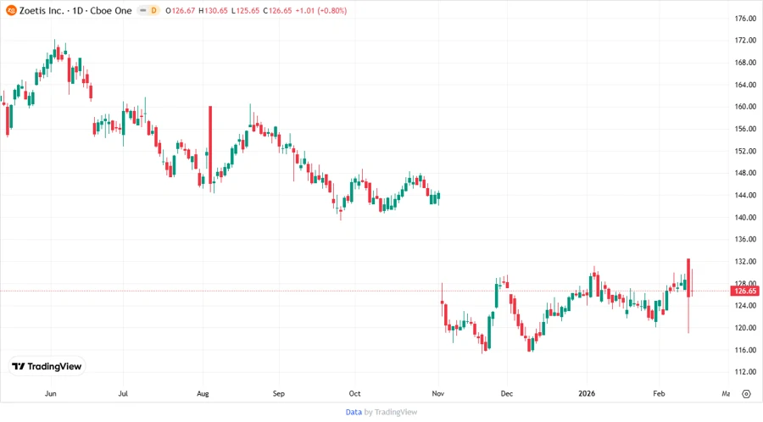This screenshot has height=422, width=763.
Task: Click the orange D delayed-data badge
Action: click(153, 10)
